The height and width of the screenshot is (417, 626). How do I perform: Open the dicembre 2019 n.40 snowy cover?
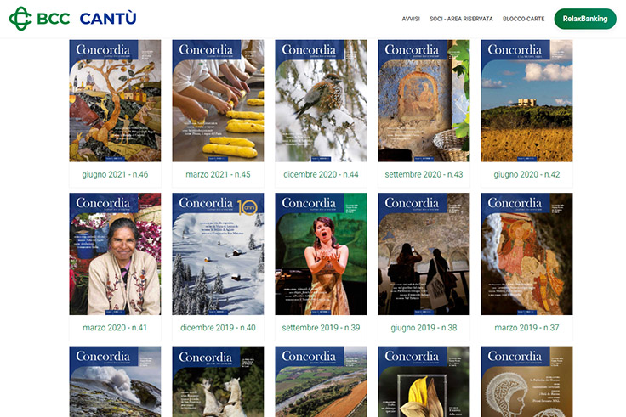[x=218, y=254]
